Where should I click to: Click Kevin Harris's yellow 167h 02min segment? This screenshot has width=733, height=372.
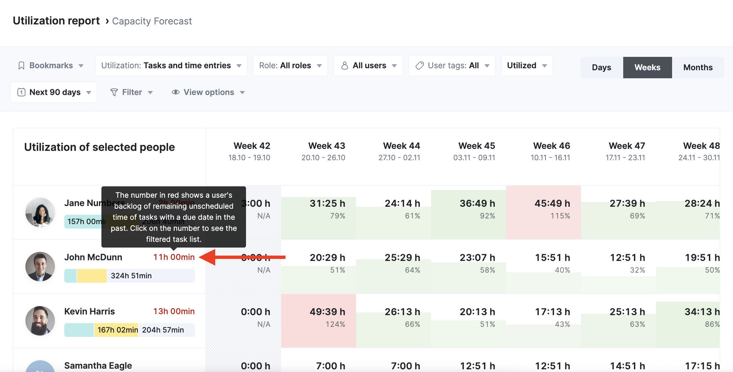[x=116, y=330]
